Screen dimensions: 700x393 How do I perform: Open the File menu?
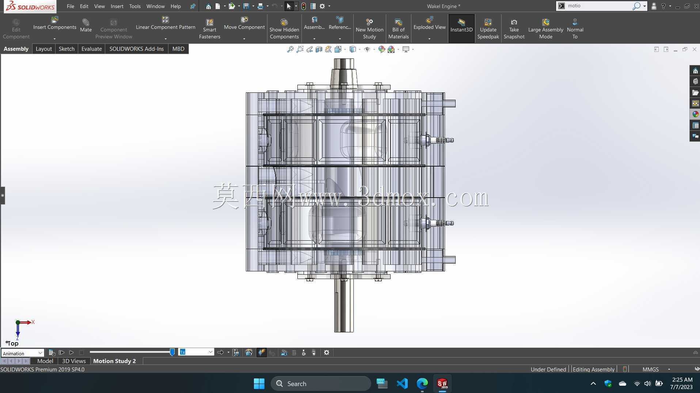tap(71, 6)
